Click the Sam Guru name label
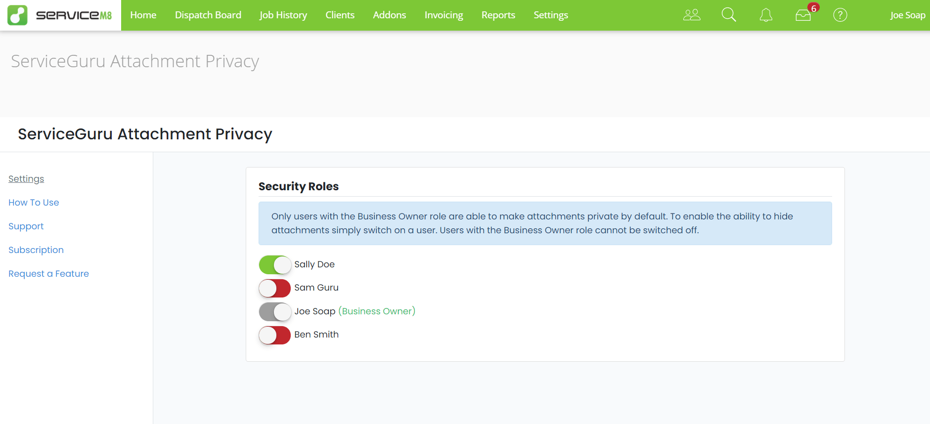930x424 pixels. point(316,288)
